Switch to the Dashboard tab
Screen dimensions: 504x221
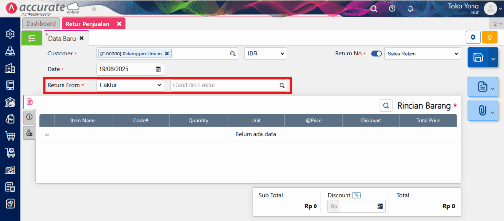(x=41, y=23)
